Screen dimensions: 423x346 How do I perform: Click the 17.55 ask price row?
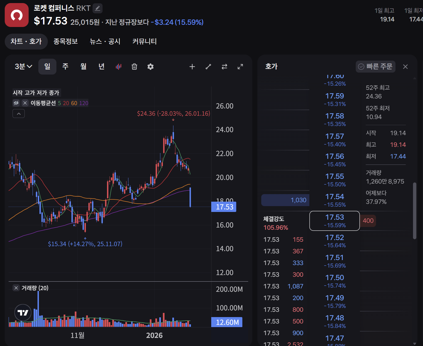[335, 180]
